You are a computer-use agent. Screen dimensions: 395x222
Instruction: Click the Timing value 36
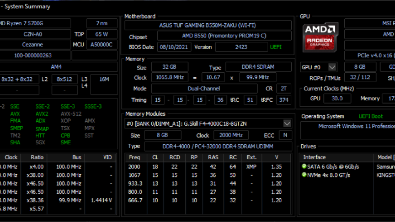[x=221, y=100]
